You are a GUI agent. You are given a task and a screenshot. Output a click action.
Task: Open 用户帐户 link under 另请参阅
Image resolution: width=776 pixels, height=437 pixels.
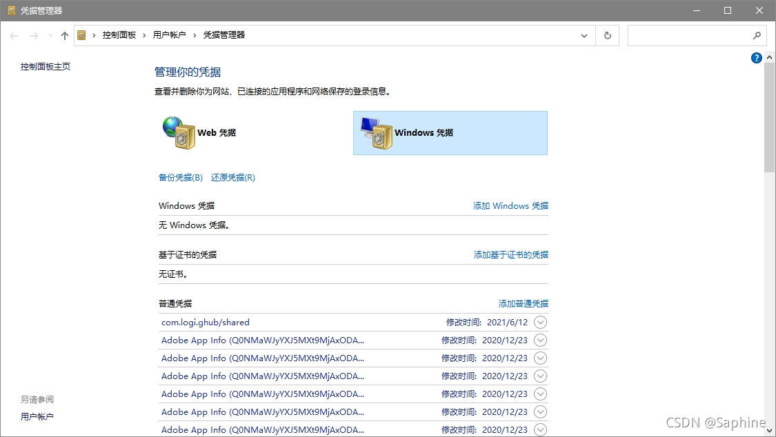coord(37,417)
